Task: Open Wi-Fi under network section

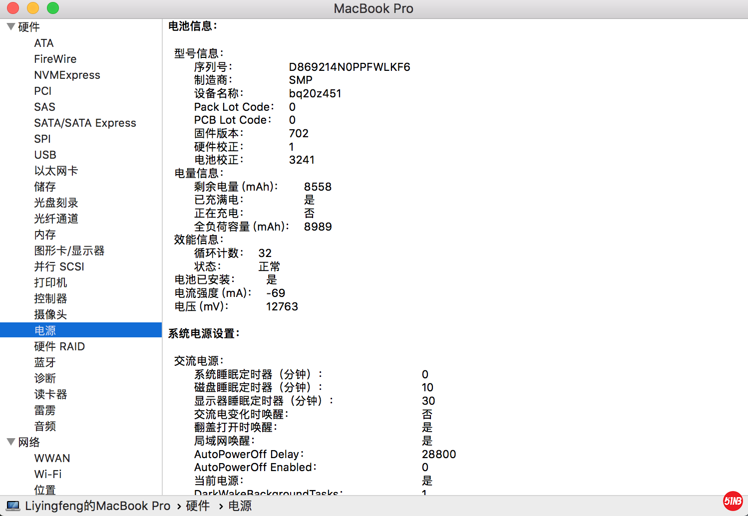Action: [x=48, y=474]
